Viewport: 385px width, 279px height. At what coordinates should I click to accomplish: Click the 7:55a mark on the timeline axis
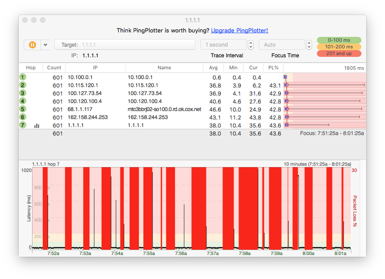(x=149, y=253)
